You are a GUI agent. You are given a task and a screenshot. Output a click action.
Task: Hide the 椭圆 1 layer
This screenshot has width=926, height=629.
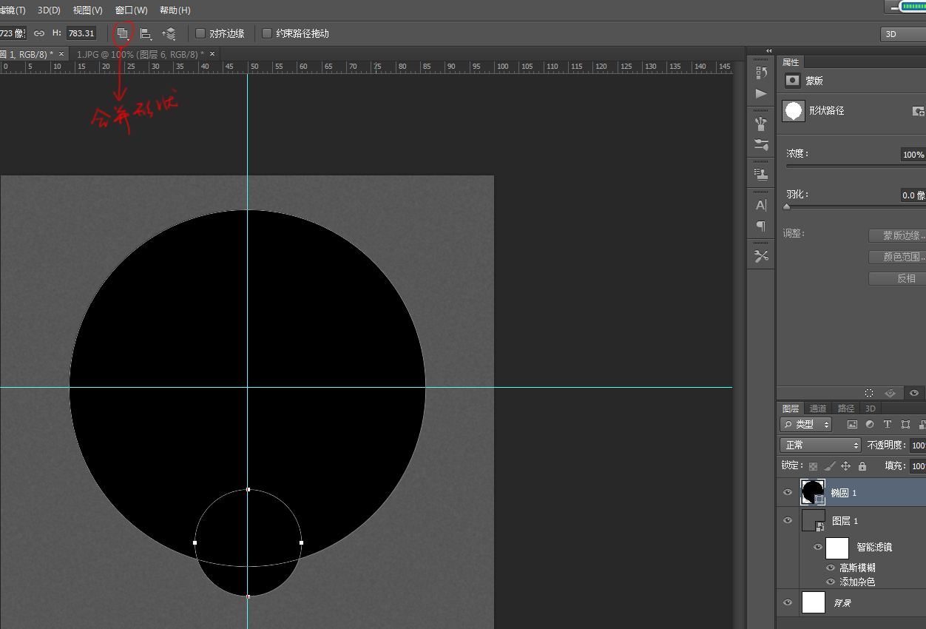(x=788, y=492)
